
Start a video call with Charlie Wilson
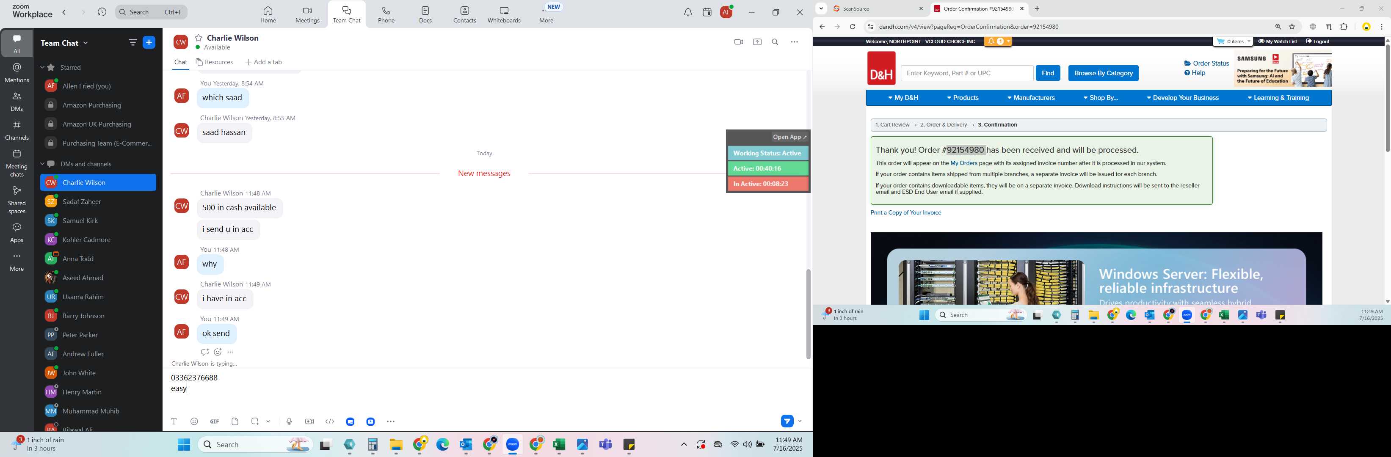tap(739, 42)
